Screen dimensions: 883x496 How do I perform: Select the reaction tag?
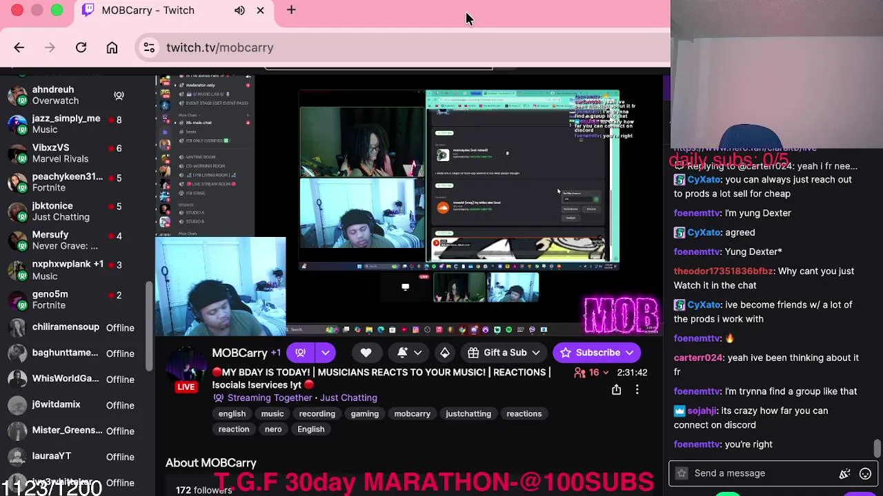tap(234, 429)
